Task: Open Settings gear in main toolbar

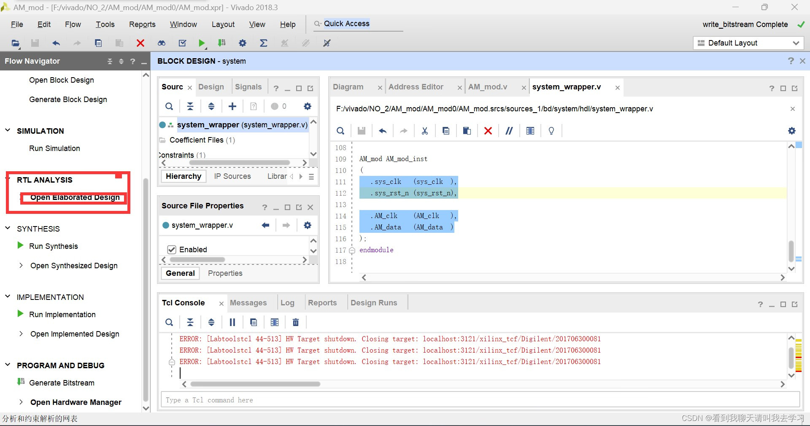Action: click(x=243, y=43)
